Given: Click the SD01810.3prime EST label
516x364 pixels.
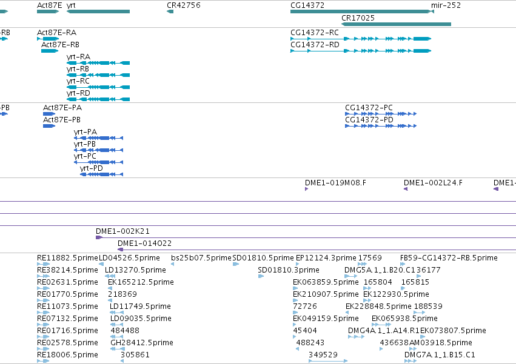Looking at the screenshot, I should tap(289, 270).
